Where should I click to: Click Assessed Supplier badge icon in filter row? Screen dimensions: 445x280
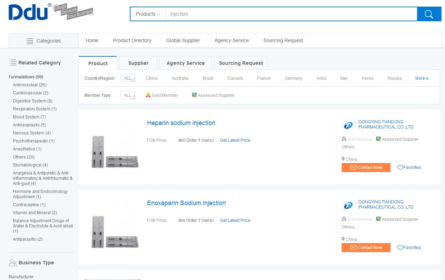click(194, 95)
